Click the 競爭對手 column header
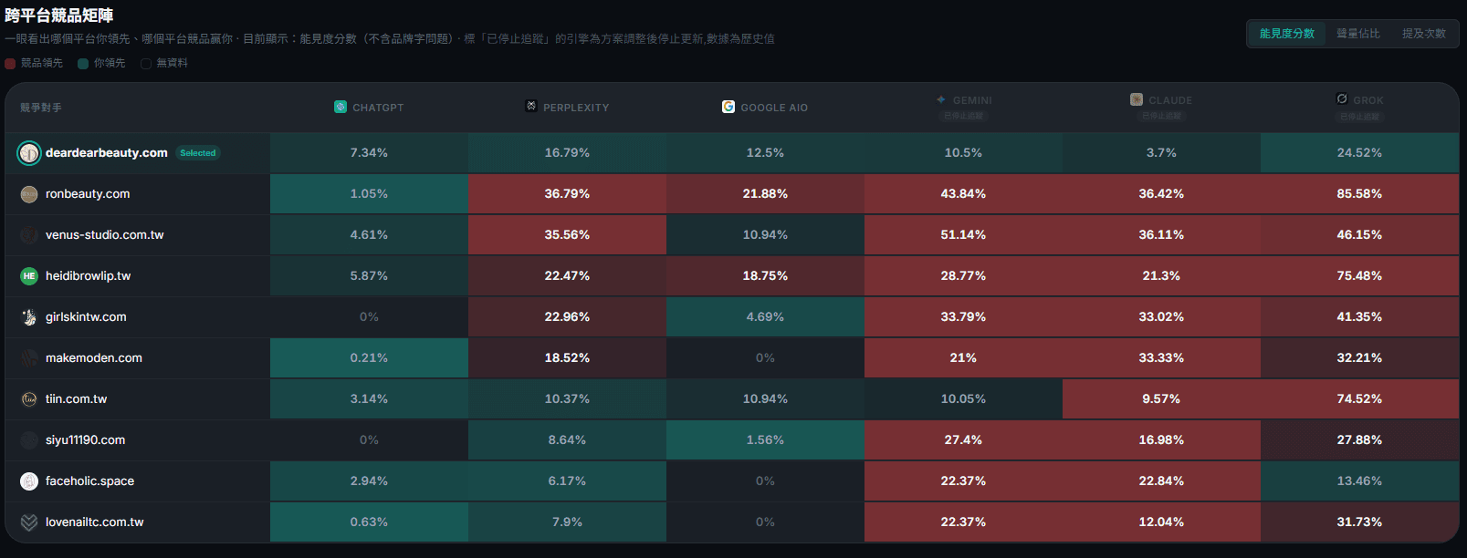This screenshot has width=1467, height=558. (41, 108)
